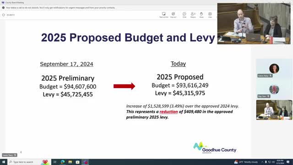Open Task View in the taskbar
Image resolution: width=293 pixels, height=165 pixels.
55,162
